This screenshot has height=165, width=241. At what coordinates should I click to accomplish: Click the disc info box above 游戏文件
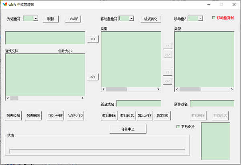(x=45, y=38)
